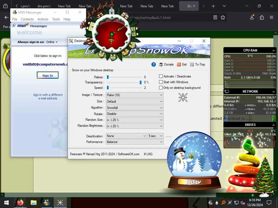
Task: Open MSN Messenger taskbar icon
Action: pos(47,202)
